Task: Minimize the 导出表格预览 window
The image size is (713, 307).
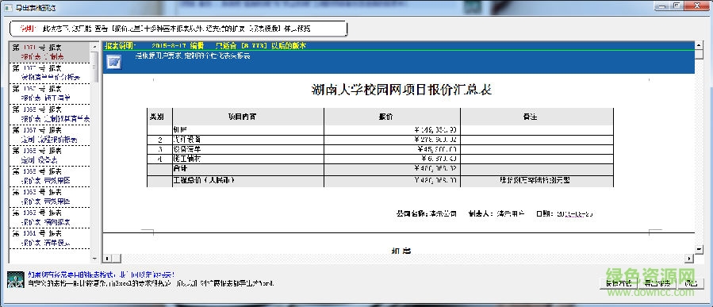Action: [661, 6]
